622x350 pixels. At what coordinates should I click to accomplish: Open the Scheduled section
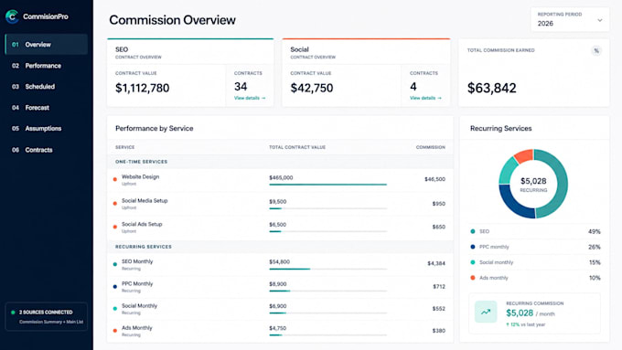coord(47,87)
